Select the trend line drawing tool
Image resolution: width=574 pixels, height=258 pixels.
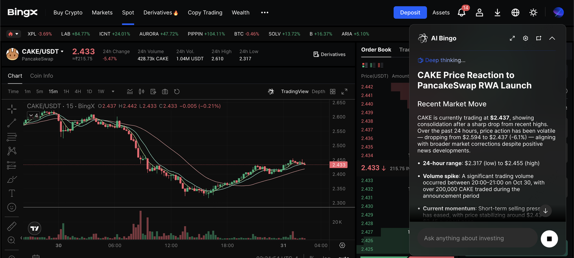click(x=12, y=122)
